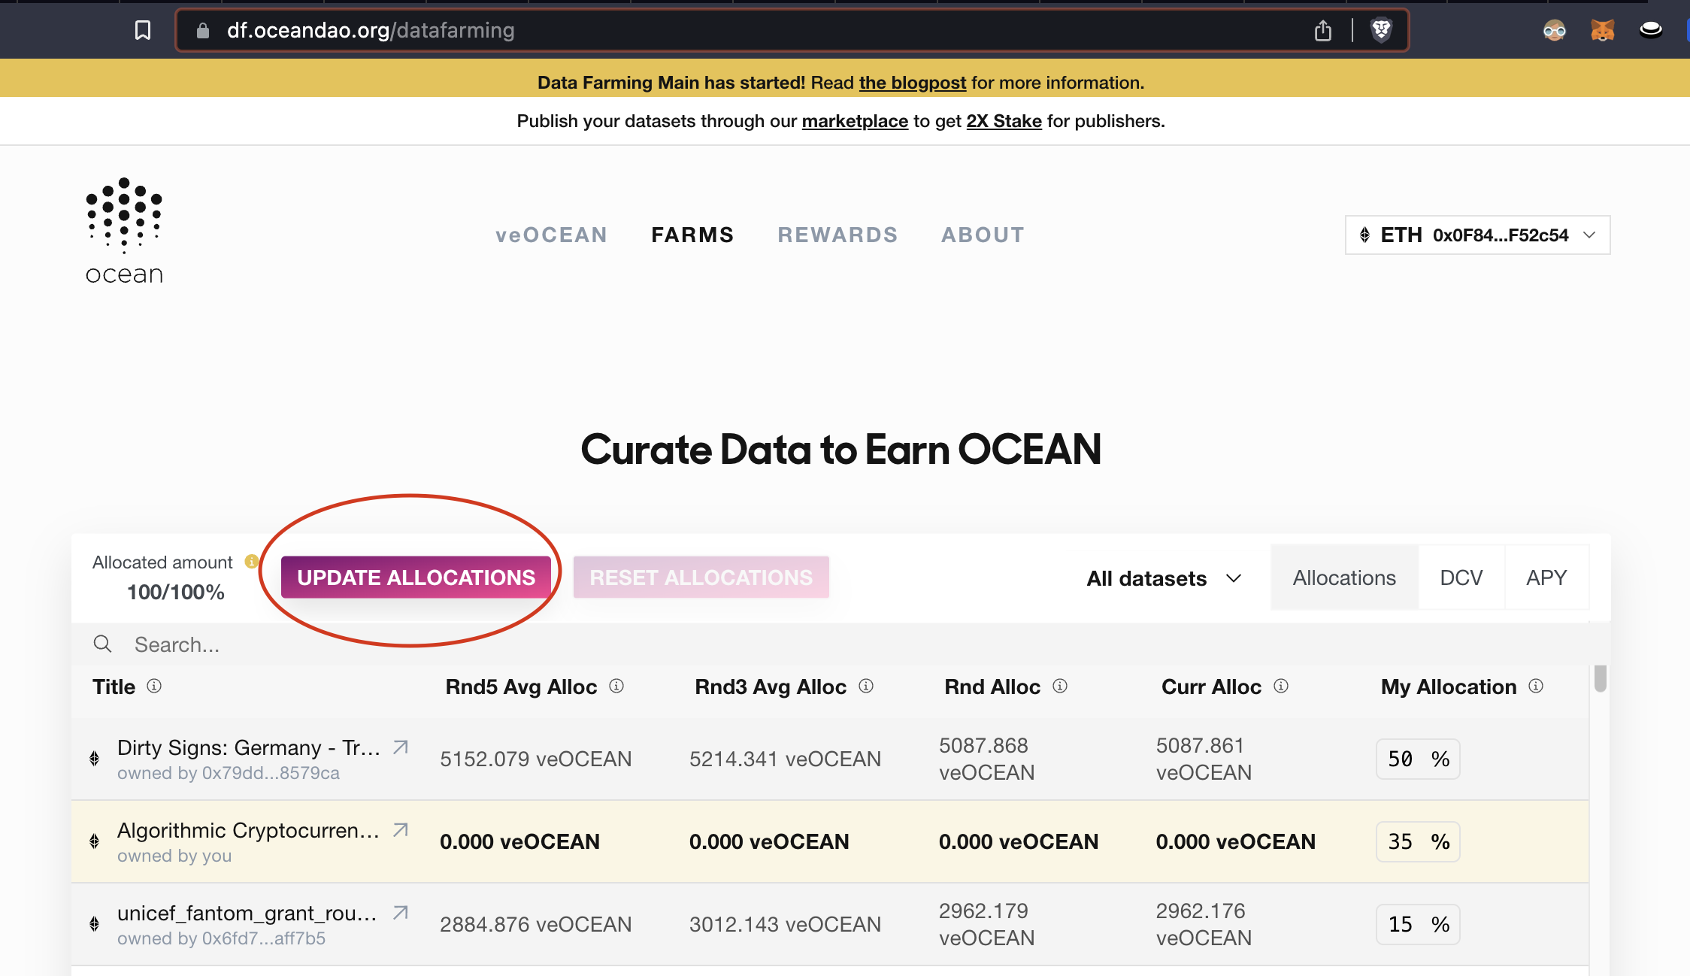The image size is (1690, 976).
Task: Click owner address 0x6fd7...aff7b5
Action: tap(264, 938)
